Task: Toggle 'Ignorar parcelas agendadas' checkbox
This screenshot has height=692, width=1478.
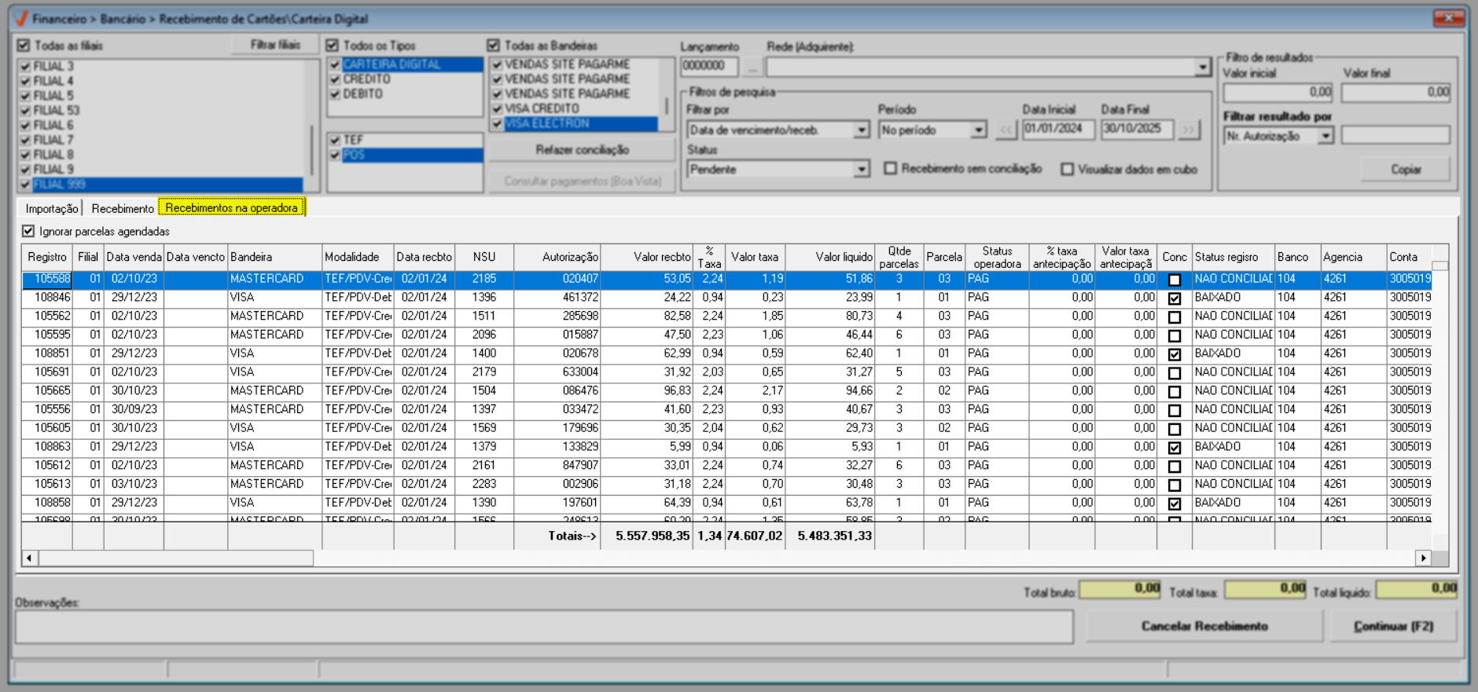Action: 29,231
